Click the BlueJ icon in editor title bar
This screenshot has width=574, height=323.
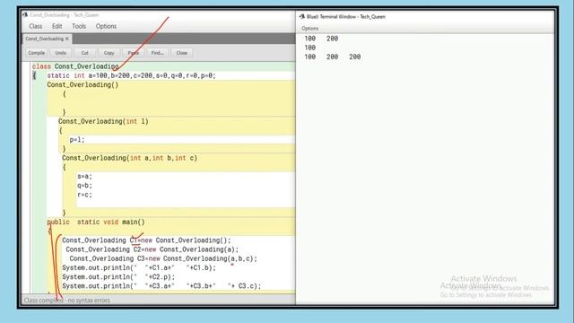tap(25, 15)
